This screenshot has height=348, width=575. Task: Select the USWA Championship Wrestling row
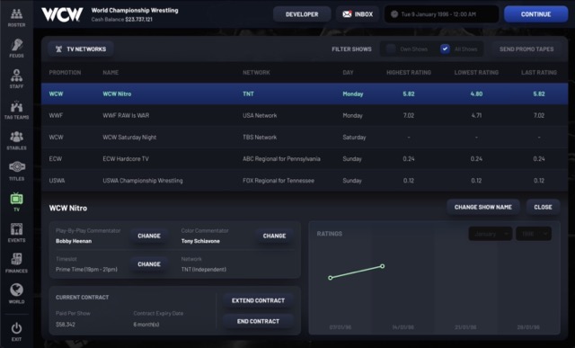point(305,180)
